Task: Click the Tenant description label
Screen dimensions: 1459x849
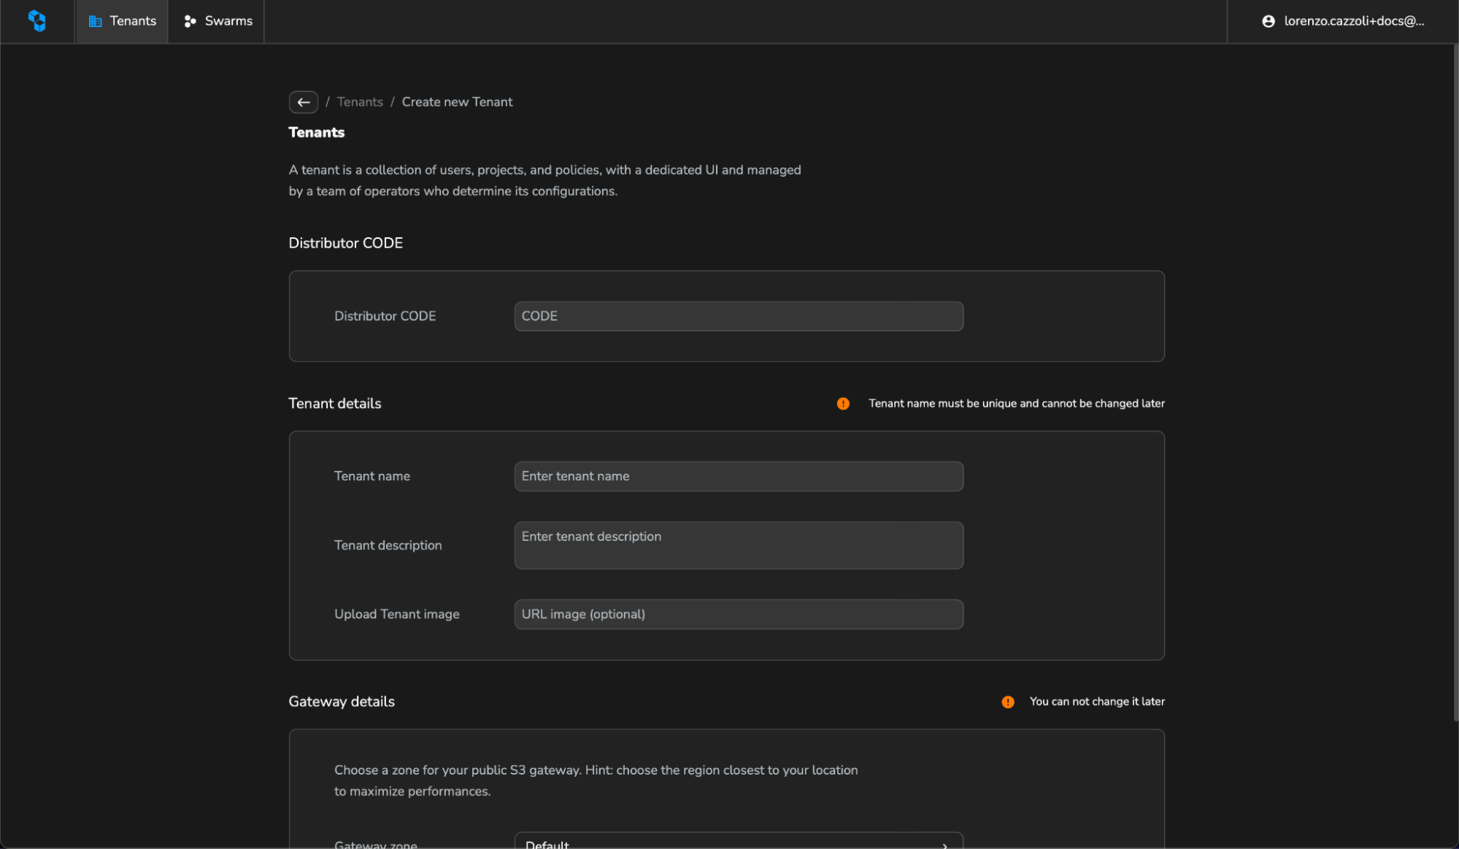Action: tap(388, 545)
